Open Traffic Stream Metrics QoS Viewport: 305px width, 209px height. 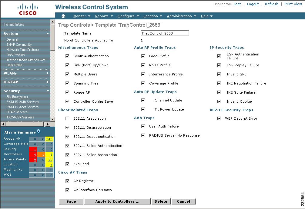click(26, 60)
